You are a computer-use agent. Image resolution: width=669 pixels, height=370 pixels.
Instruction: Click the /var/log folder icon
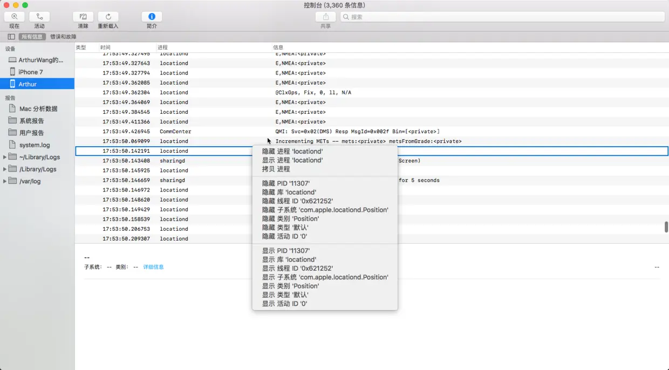pos(13,181)
